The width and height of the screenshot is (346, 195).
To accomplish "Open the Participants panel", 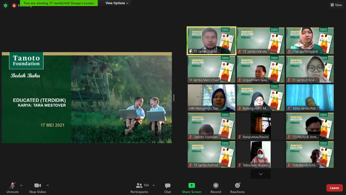I will click(139, 188).
